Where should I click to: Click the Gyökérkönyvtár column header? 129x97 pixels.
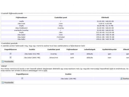109,49
